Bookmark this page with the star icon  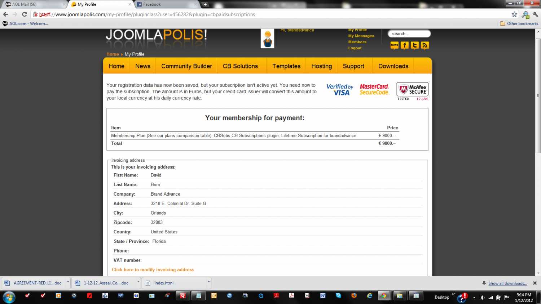[x=514, y=14]
